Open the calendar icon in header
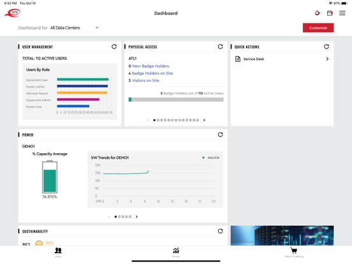This screenshot has width=352, height=264. pos(330,13)
